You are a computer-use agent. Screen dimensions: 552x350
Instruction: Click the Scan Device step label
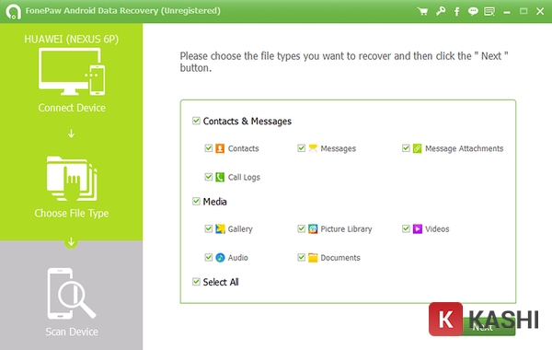(x=72, y=332)
